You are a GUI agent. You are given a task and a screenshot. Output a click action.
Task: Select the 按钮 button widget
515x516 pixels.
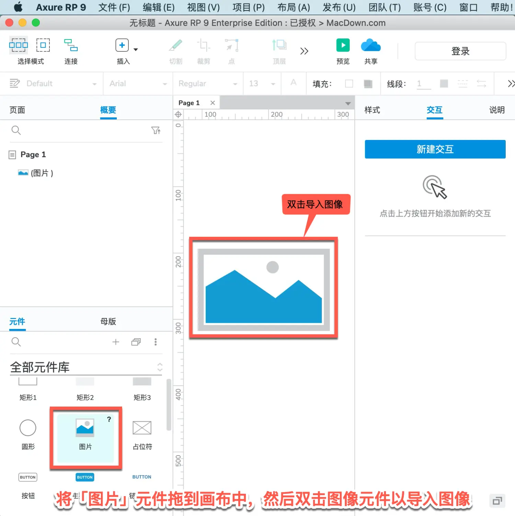28,486
